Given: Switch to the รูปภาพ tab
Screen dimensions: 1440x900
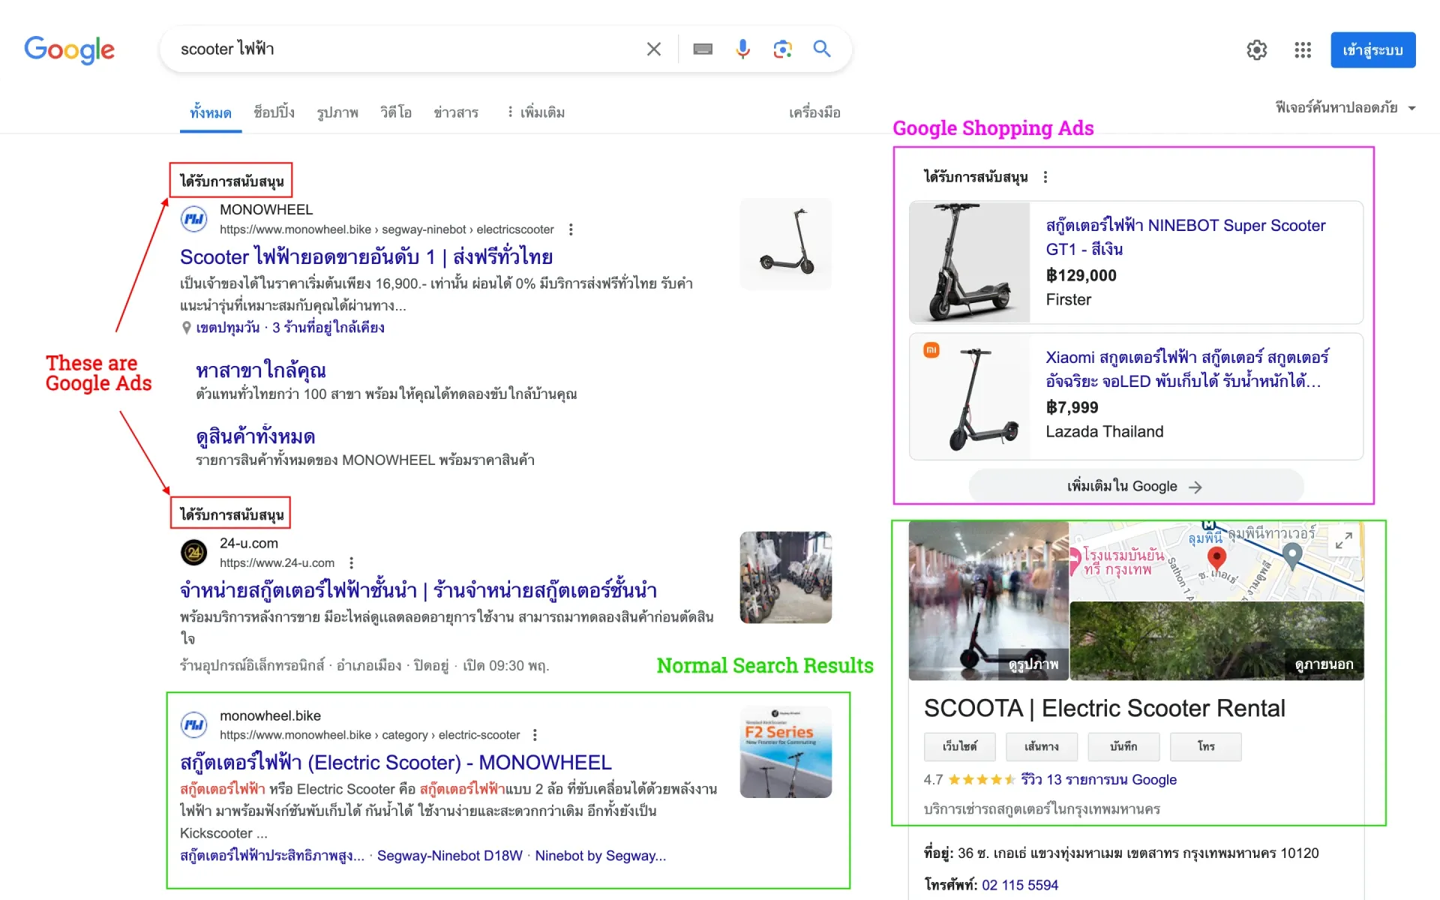Looking at the screenshot, I should point(337,112).
